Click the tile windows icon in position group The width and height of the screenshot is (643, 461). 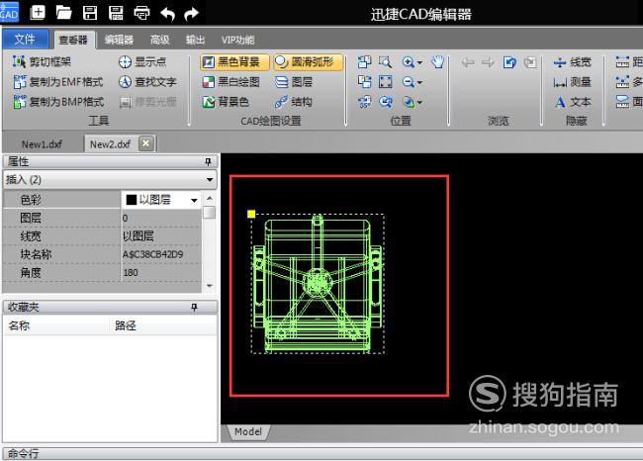click(x=364, y=62)
